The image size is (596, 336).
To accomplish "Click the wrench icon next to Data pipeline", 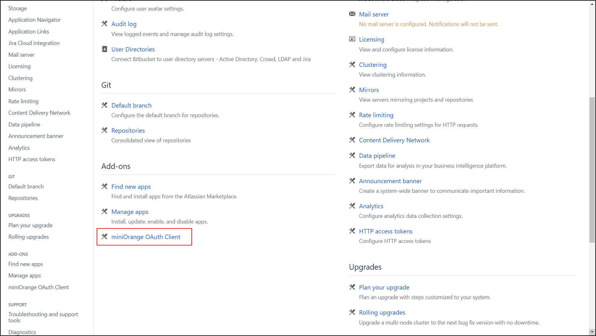I will pyautogui.click(x=352, y=155).
